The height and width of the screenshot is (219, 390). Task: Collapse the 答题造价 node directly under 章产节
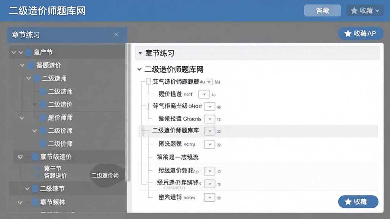tap(22, 65)
